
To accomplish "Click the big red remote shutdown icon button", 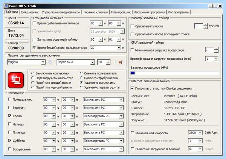I will (x=16, y=80).
